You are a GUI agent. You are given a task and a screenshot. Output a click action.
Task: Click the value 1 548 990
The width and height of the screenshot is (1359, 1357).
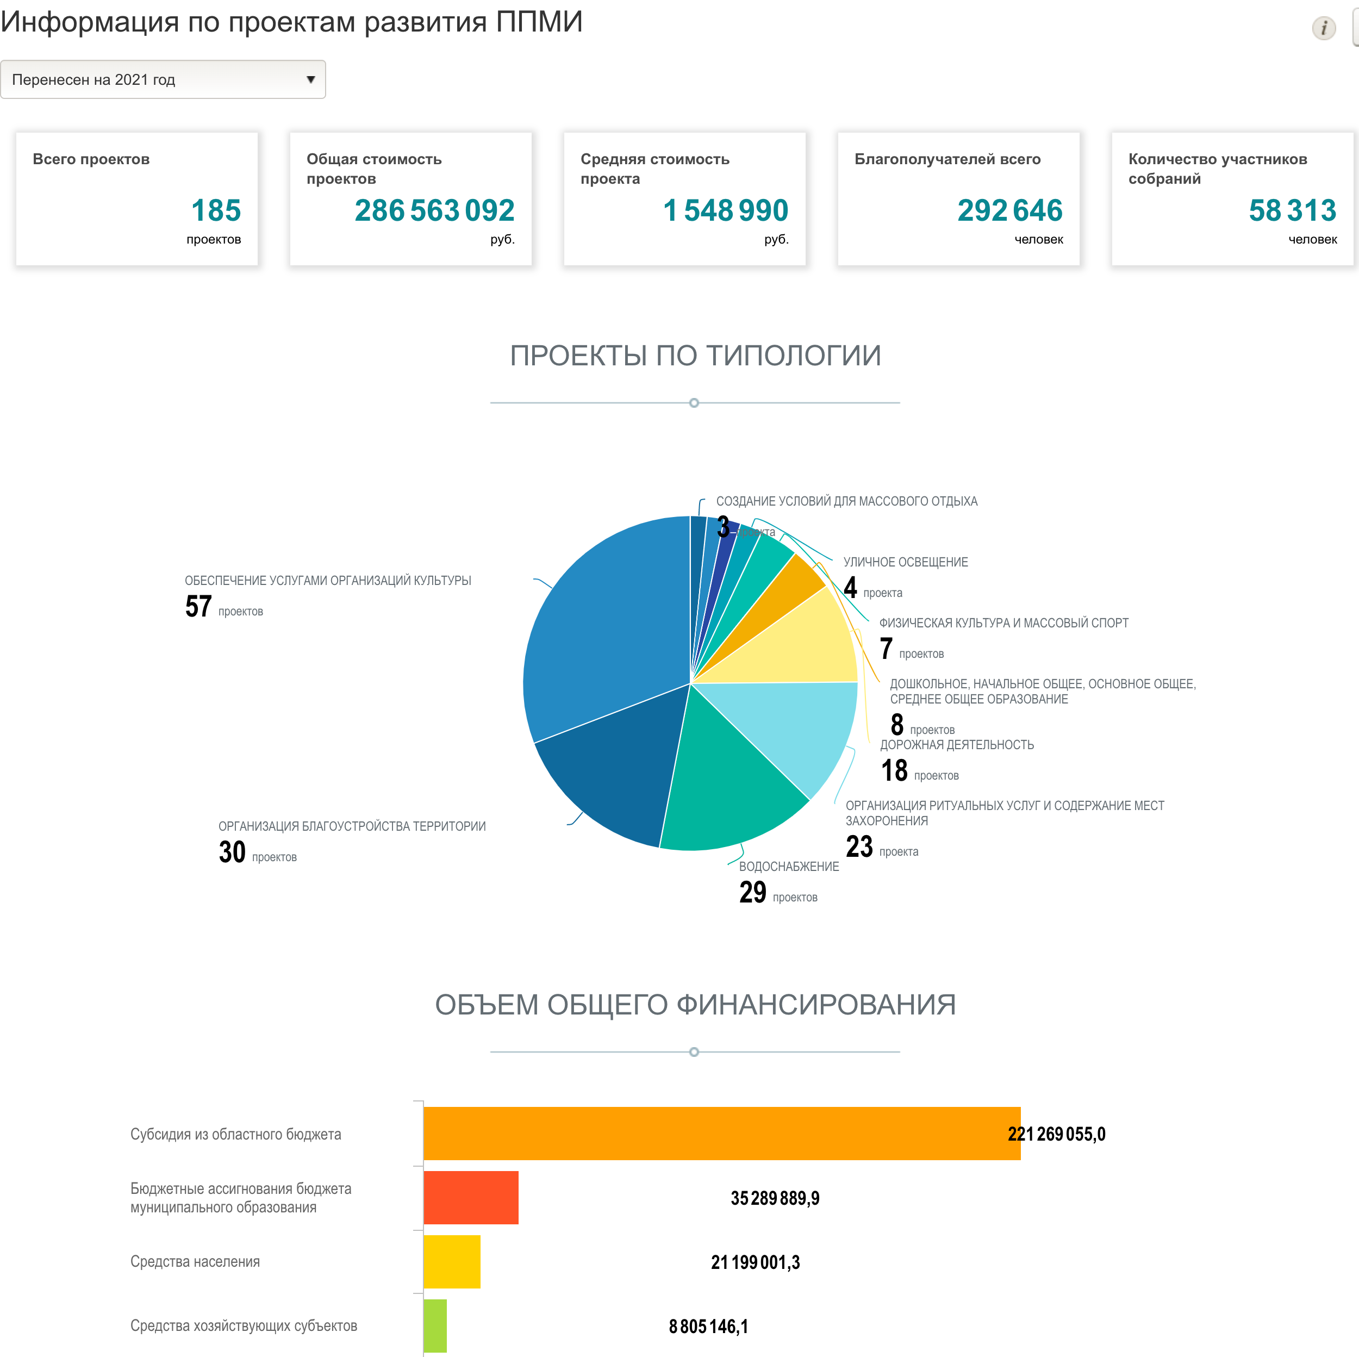(x=726, y=210)
